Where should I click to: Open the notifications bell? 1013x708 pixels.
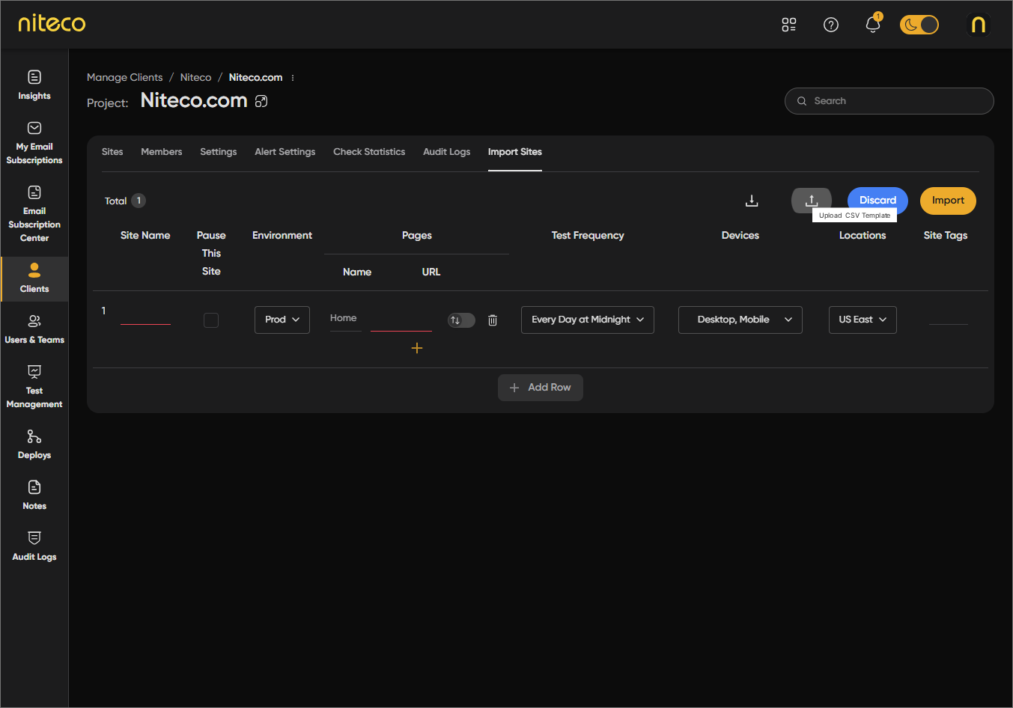coord(872,25)
